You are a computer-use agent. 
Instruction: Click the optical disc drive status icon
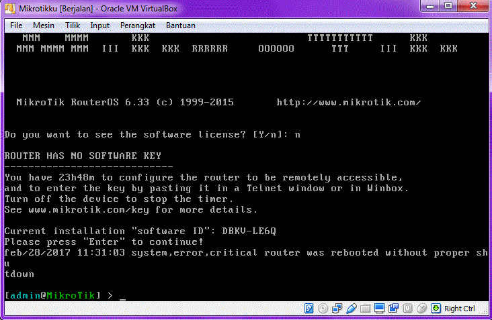point(323,309)
